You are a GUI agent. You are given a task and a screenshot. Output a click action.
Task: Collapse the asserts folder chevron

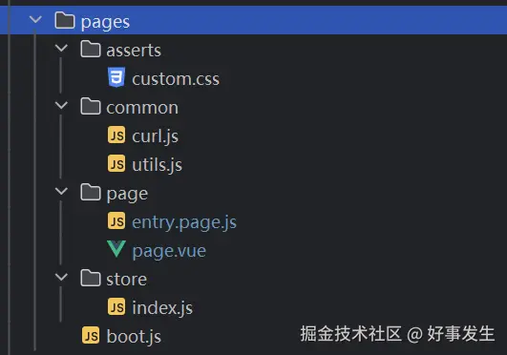[61, 48]
